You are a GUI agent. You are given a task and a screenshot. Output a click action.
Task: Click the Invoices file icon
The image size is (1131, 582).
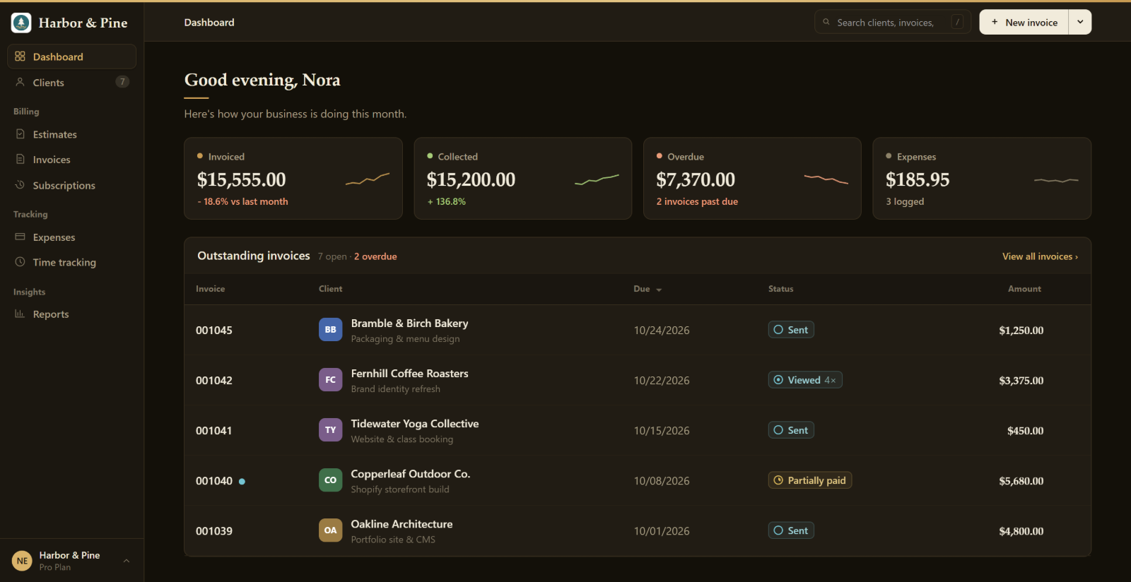click(x=20, y=160)
